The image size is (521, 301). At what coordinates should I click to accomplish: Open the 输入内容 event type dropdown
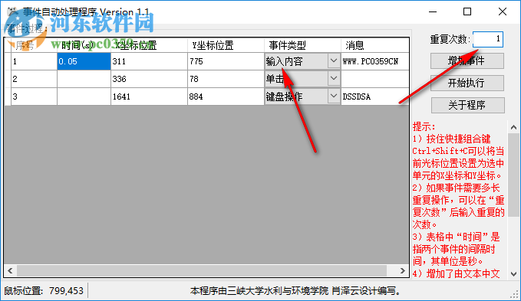point(334,61)
